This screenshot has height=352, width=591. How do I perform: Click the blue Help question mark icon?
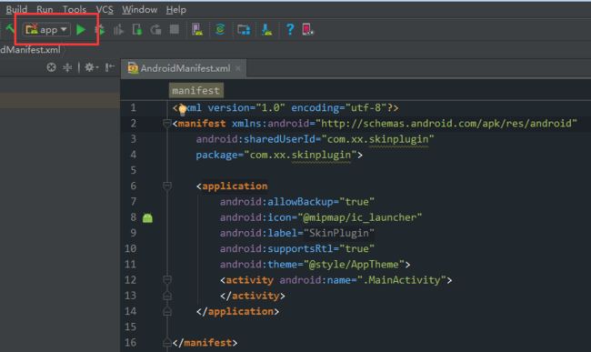[x=290, y=29]
